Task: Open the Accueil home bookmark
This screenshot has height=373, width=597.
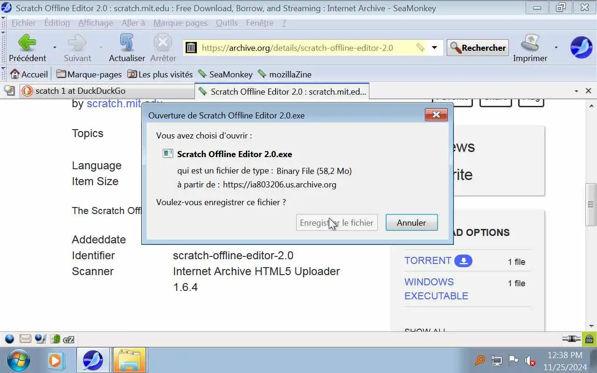Action: (x=29, y=74)
